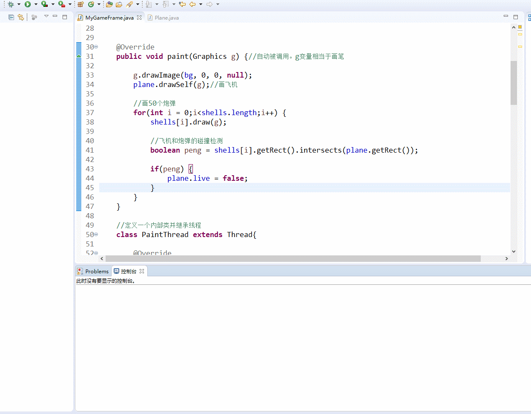Click the 'if(peng) {' line

pos(172,169)
